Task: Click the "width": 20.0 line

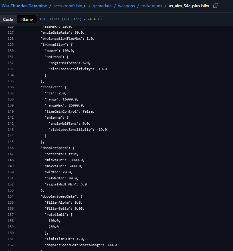Action: click(59, 172)
